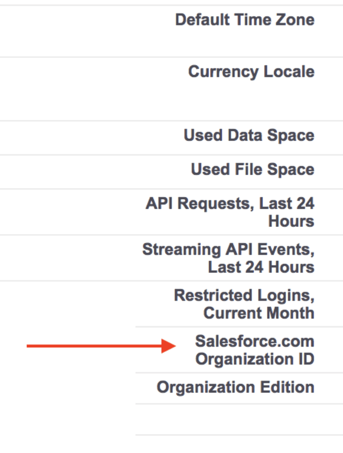
Task: Select the 'Current Month' text line
Action: 259,313
